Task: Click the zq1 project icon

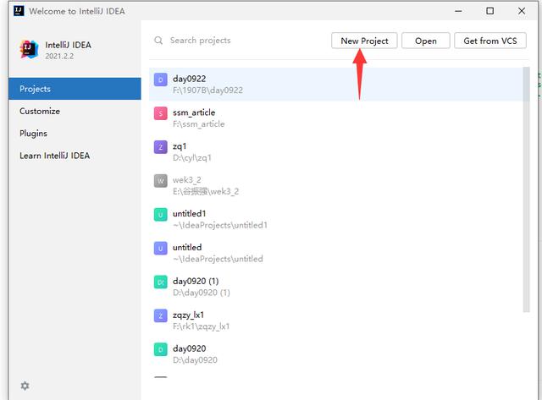Action: point(160,147)
